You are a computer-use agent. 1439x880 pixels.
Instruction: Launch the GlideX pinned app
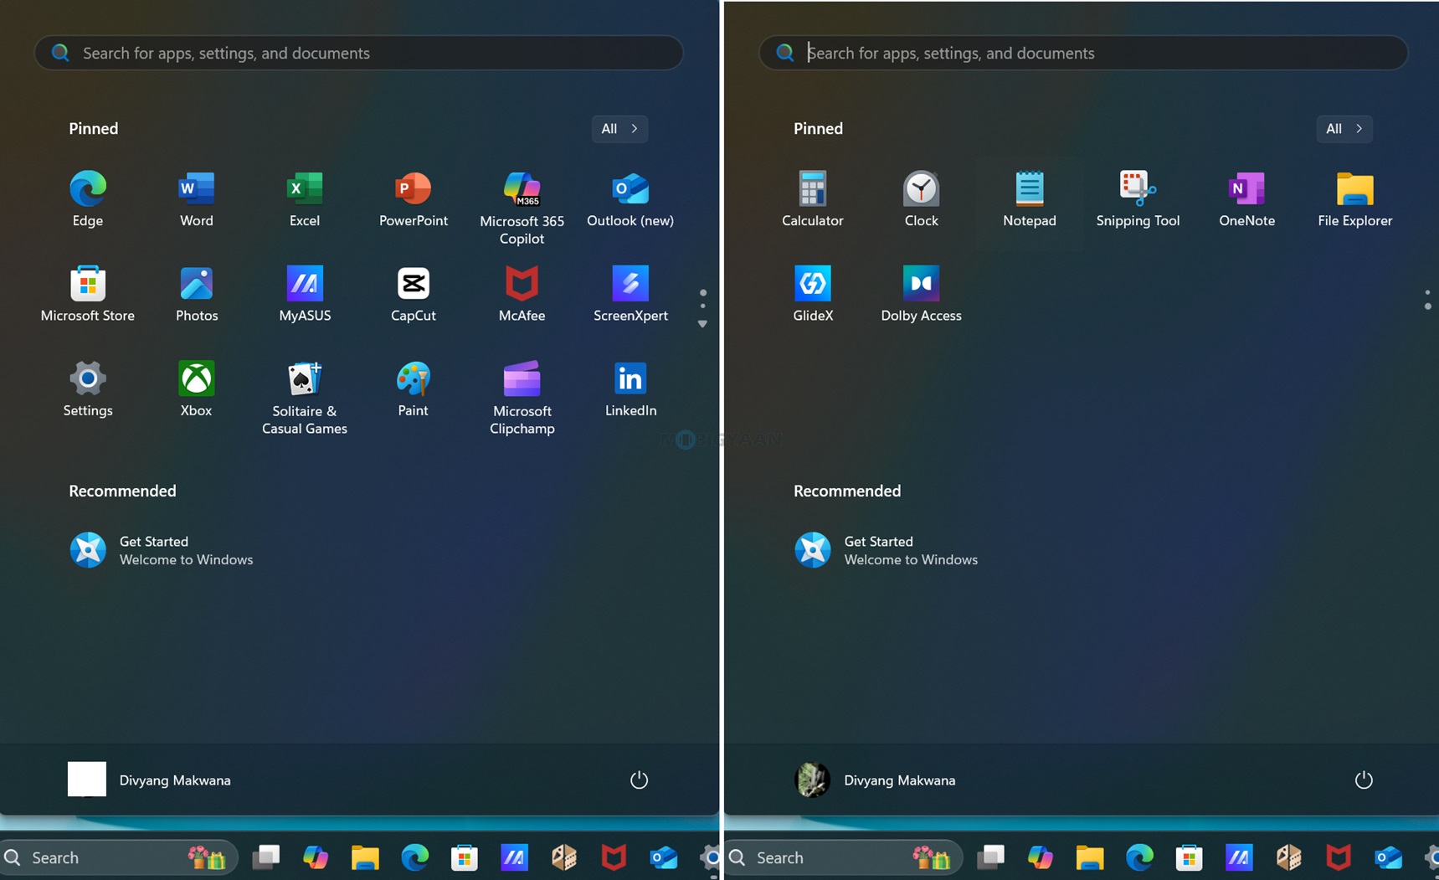[813, 294]
